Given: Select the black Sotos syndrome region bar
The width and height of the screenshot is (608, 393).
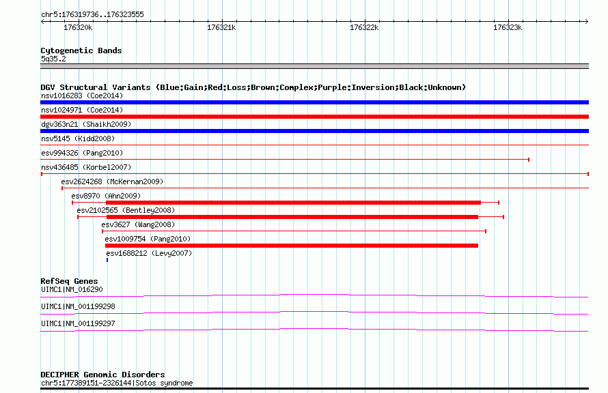Looking at the screenshot, I should 314,388.
